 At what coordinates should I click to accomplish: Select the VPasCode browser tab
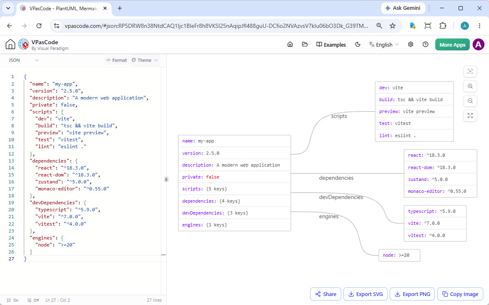click(x=64, y=9)
